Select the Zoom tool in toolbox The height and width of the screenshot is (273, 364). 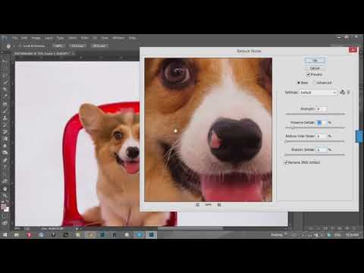(5, 196)
